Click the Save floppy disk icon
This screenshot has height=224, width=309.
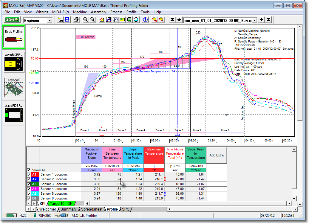(67, 20)
